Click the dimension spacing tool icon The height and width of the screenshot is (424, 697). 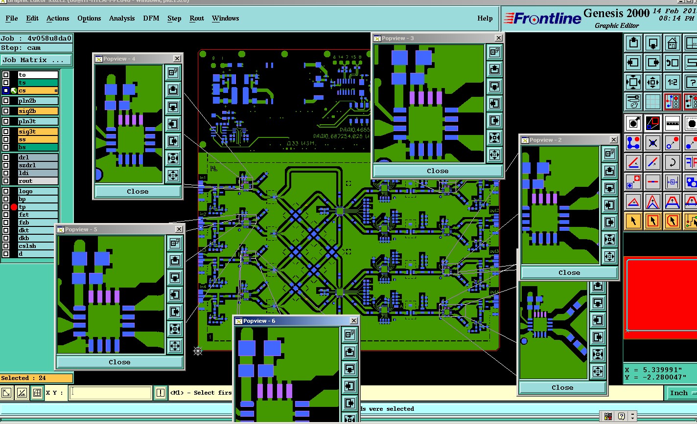click(672, 182)
